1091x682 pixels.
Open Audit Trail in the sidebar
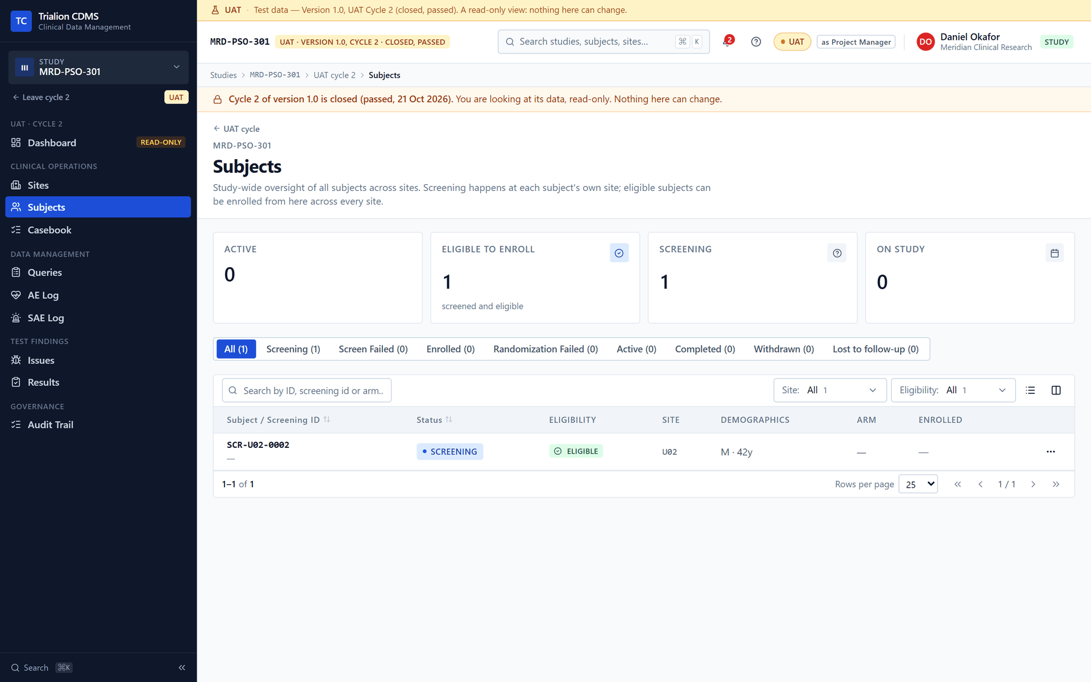pyautogui.click(x=98, y=425)
